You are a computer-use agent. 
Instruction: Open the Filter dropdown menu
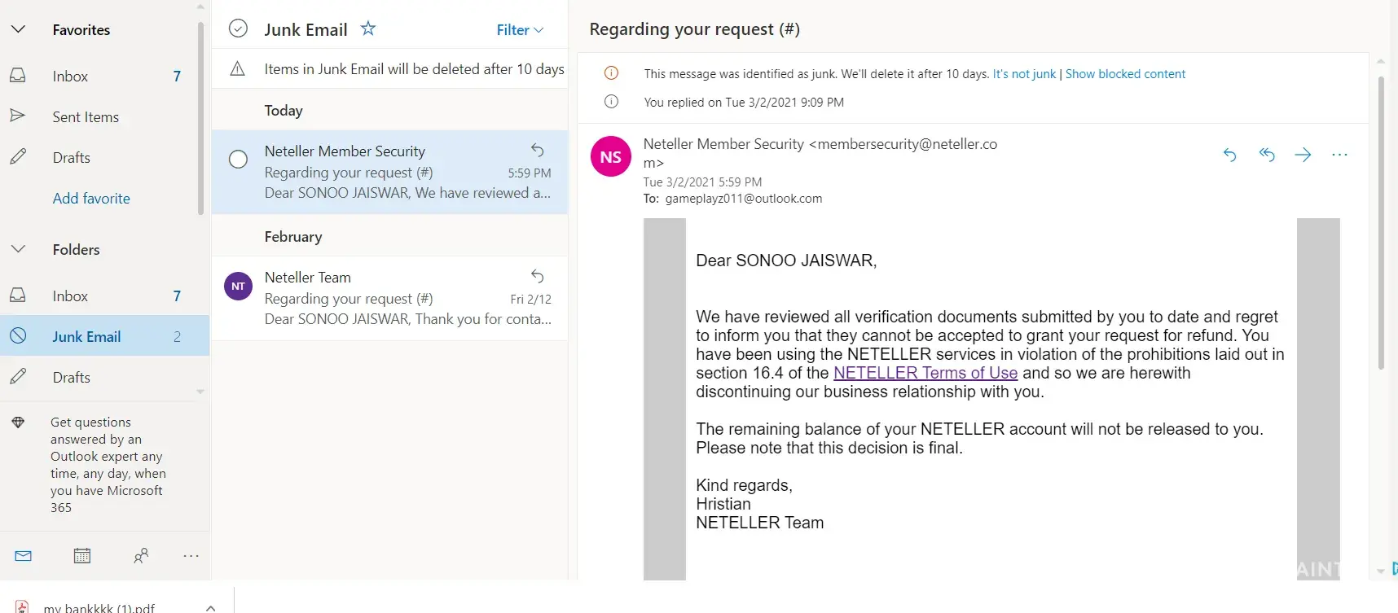pyautogui.click(x=520, y=30)
